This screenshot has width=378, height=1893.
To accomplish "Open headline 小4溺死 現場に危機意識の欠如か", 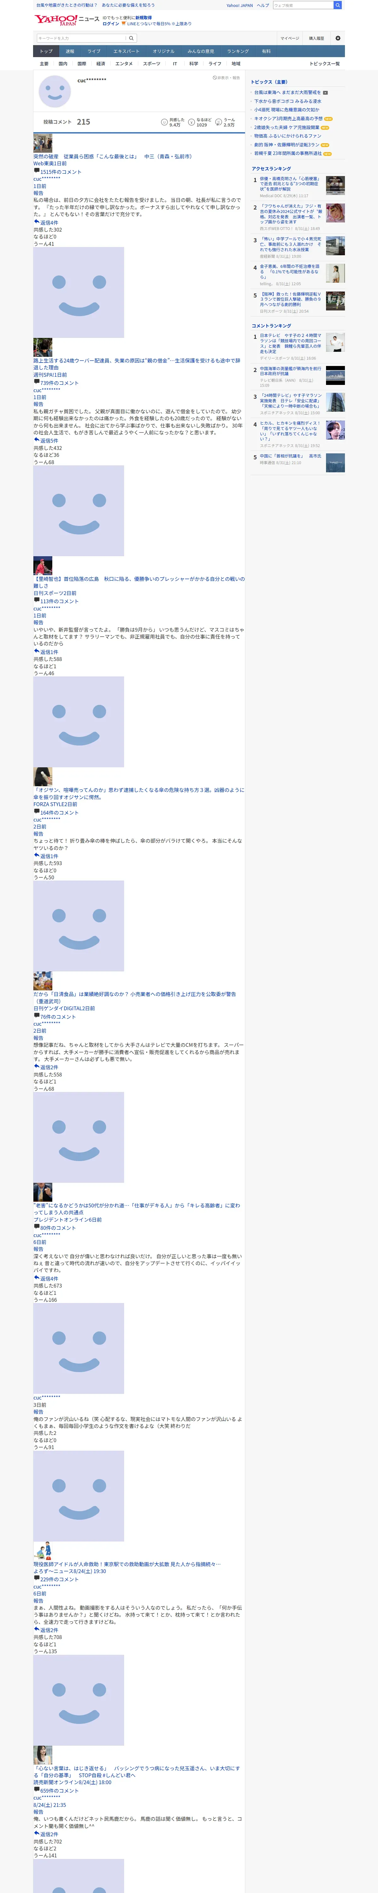I will 287,109.
